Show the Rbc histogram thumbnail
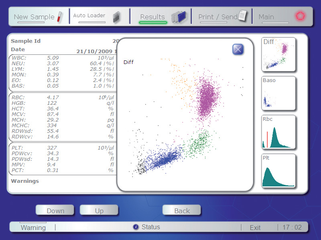Screen dimensions: 321x240 click(x=278, y=132)
